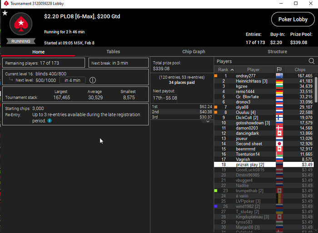Click the Remaining players 17 of 173 box
318x233 pixels.
click(44, 63)
